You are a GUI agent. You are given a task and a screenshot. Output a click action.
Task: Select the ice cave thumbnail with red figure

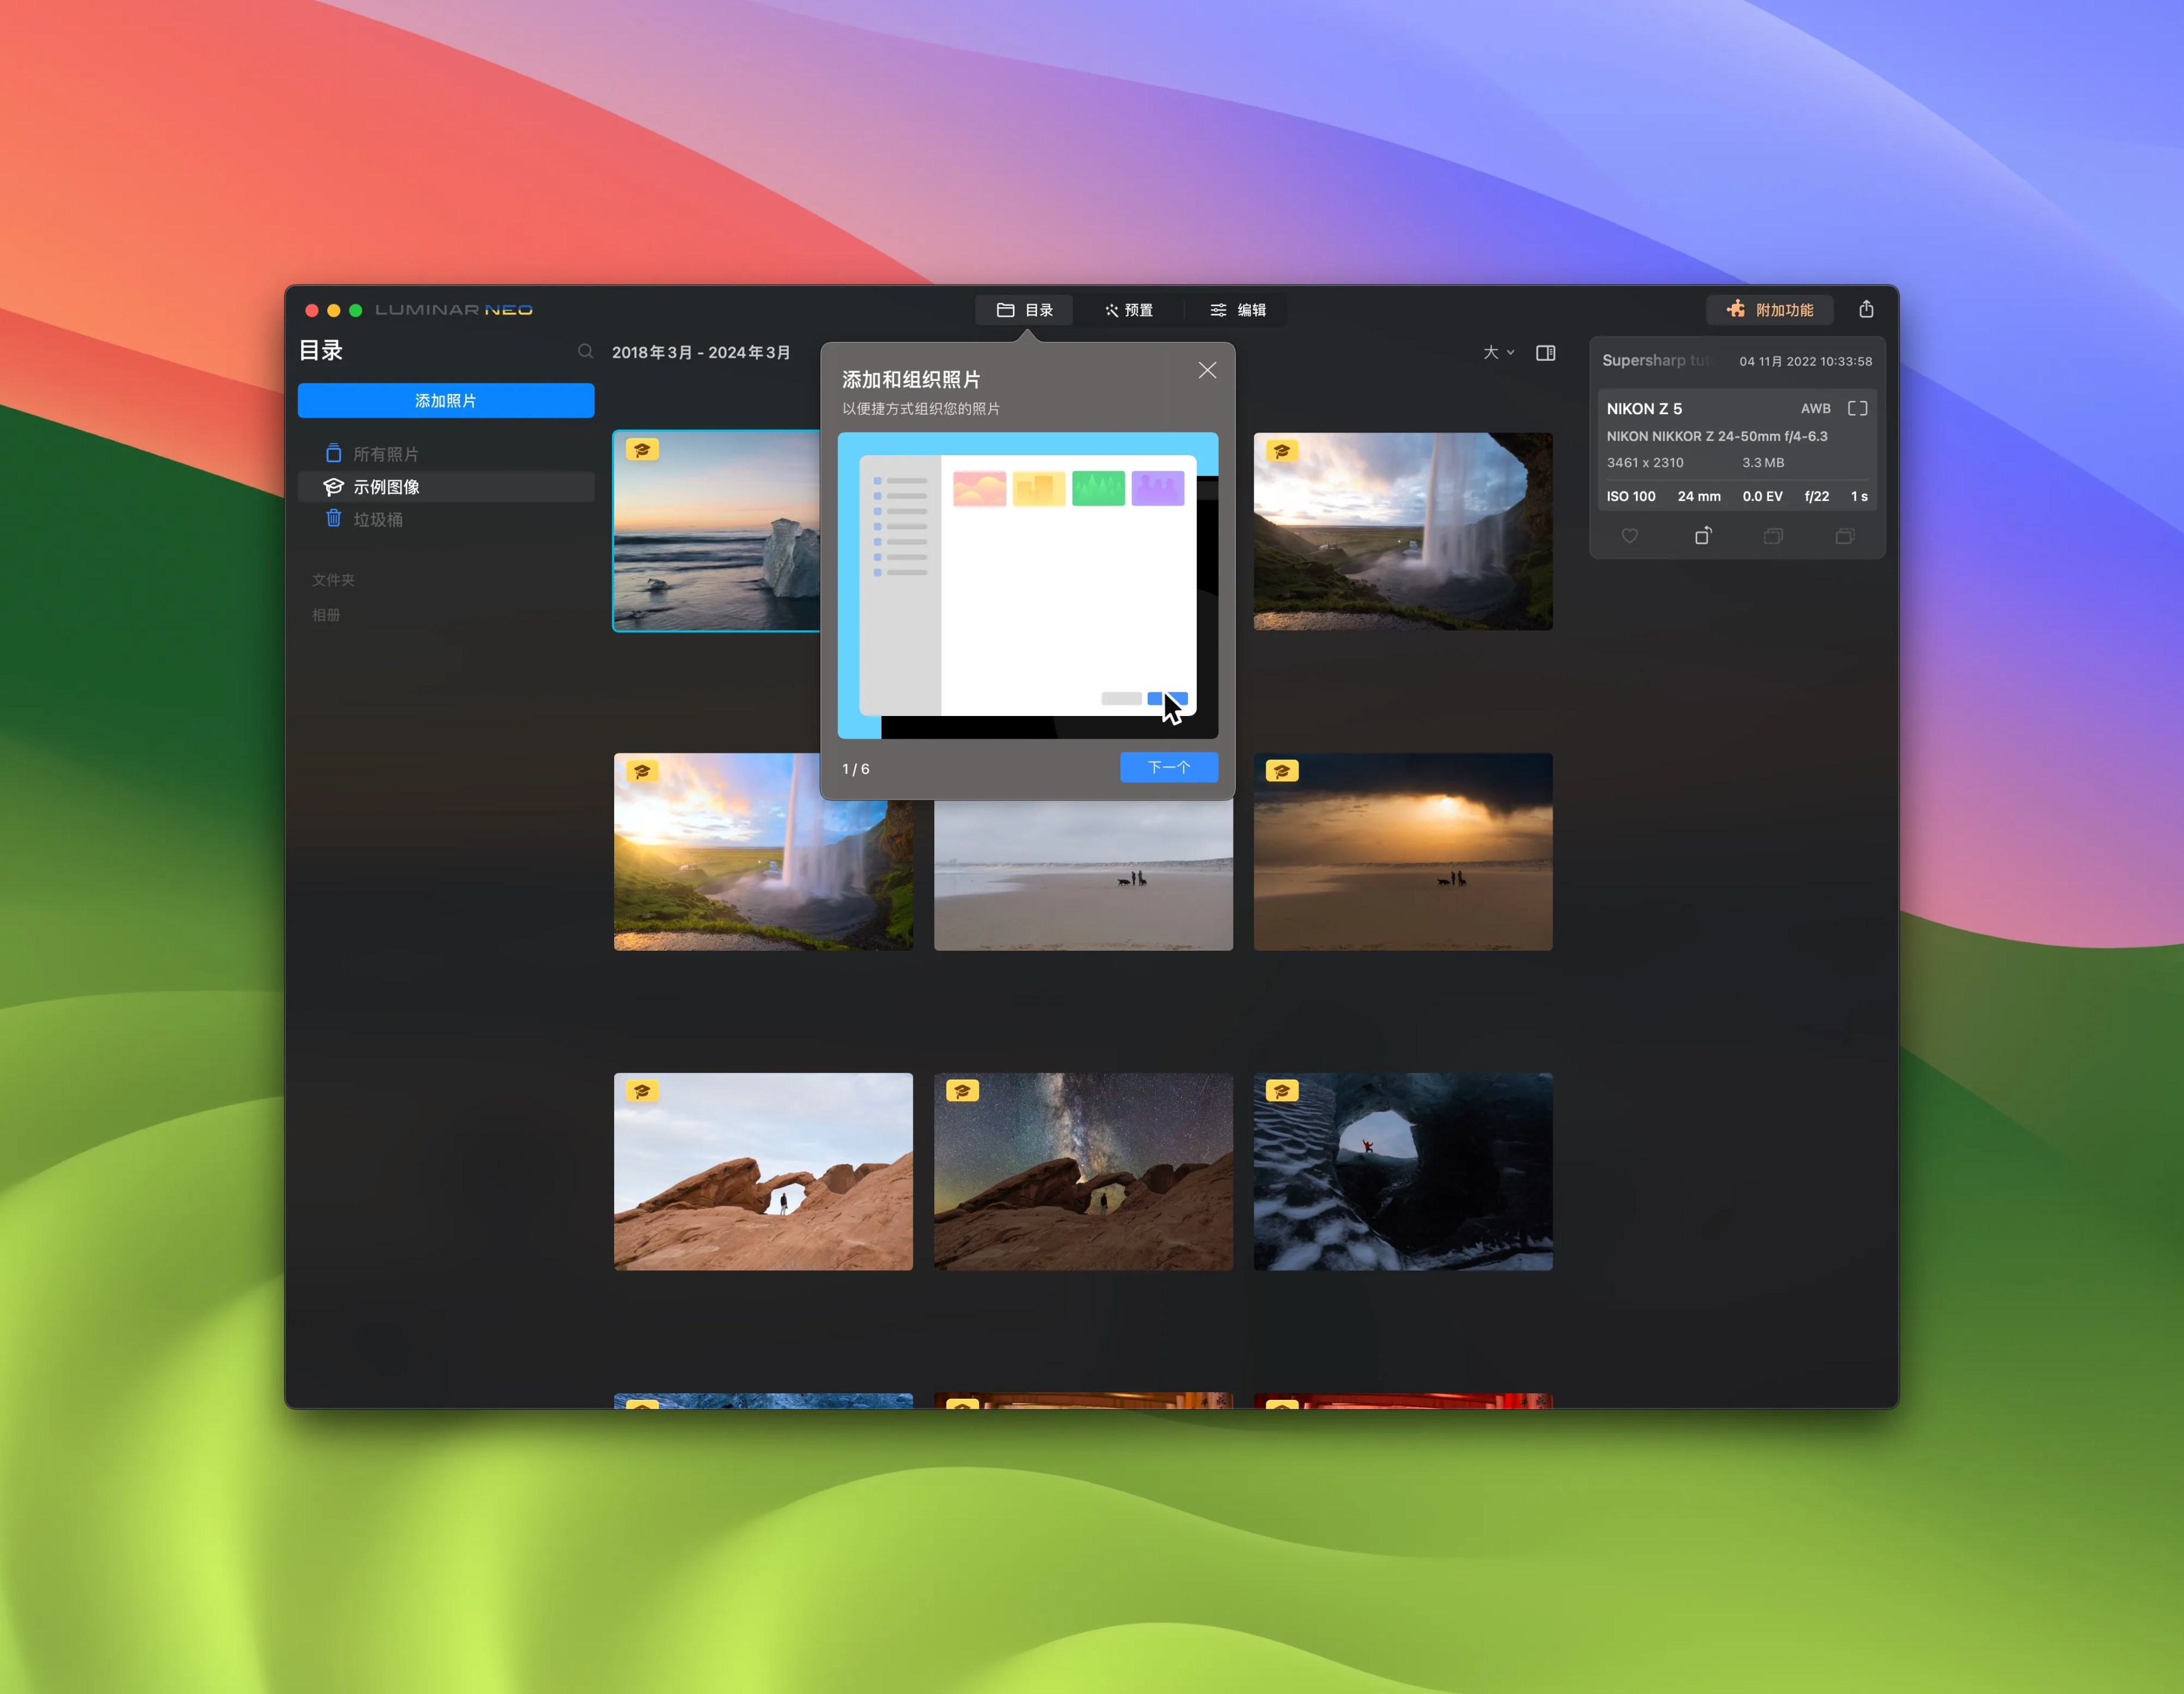[1402, 1172]
